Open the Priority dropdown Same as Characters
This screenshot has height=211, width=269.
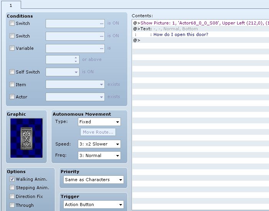(94, 180)
